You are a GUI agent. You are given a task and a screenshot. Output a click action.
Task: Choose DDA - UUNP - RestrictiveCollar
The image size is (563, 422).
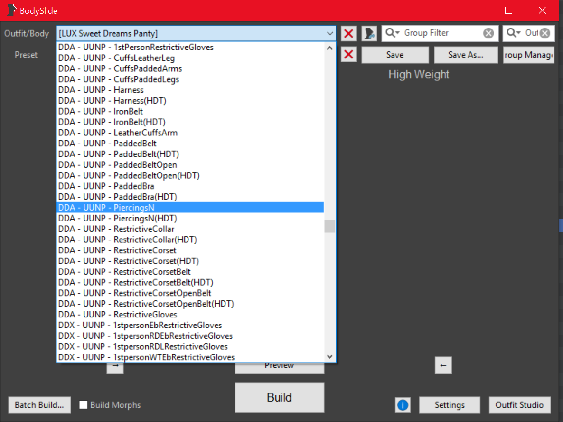coord(190,229)
